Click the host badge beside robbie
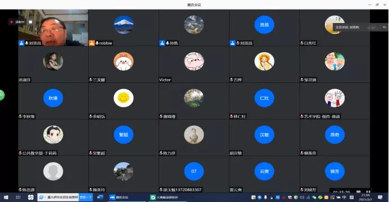The image size is (389, 202). (x=92, y=43)
